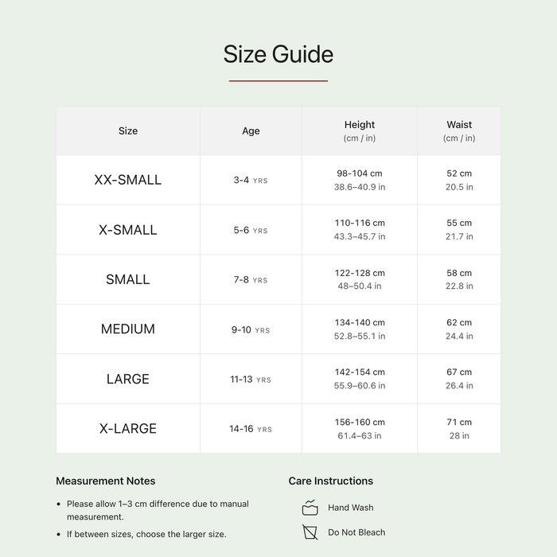Click the Do Not Bleach crossed triangle icon
This screenshot has width=557, height=557.
coord(310,532)
